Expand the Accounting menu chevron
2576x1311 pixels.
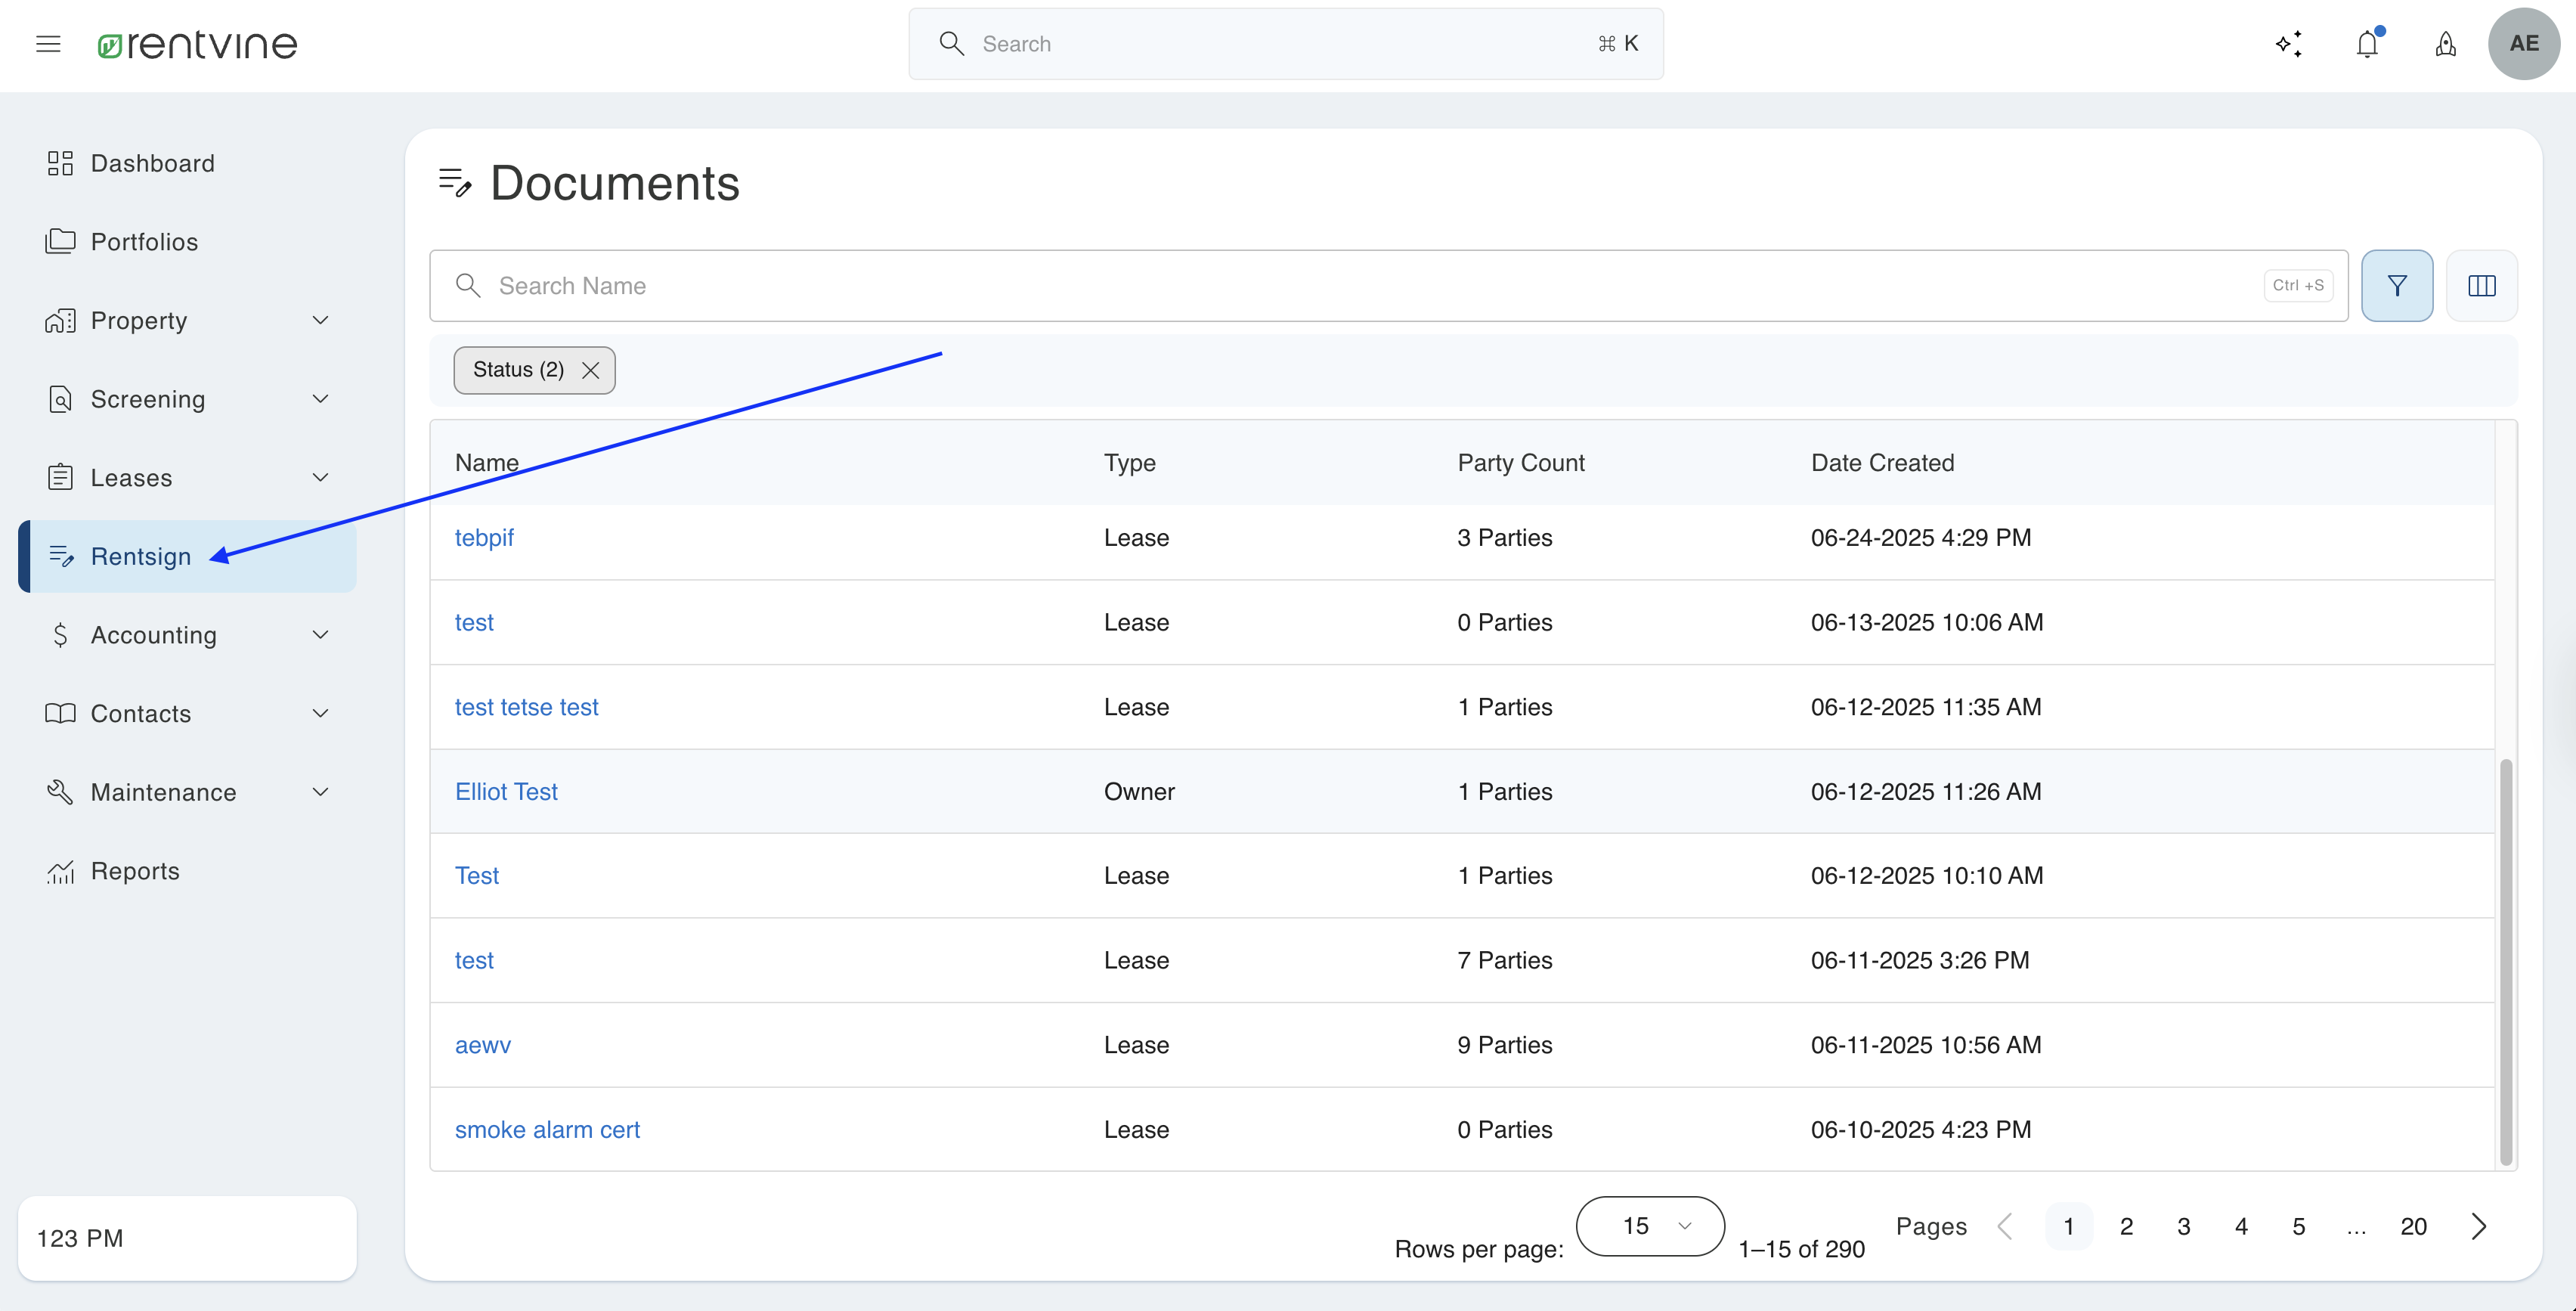point(320,635)
